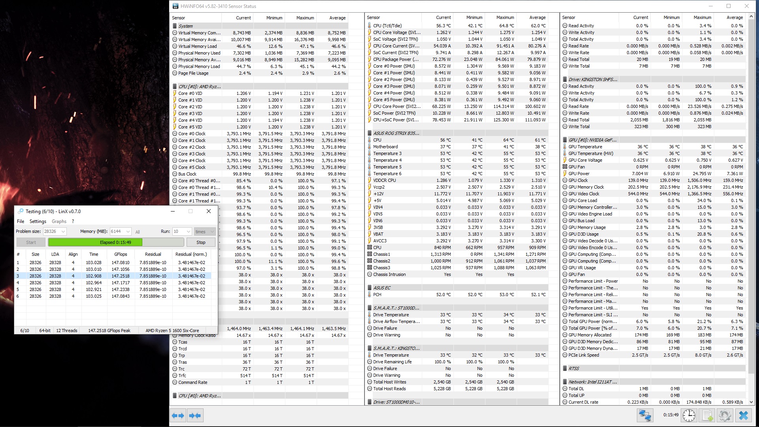Click the LinX gear title bar icon

point(21,211)
